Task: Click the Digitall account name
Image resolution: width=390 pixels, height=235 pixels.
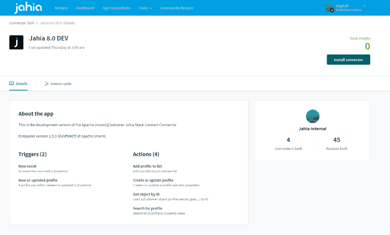Action: click(x=342, y=6)
